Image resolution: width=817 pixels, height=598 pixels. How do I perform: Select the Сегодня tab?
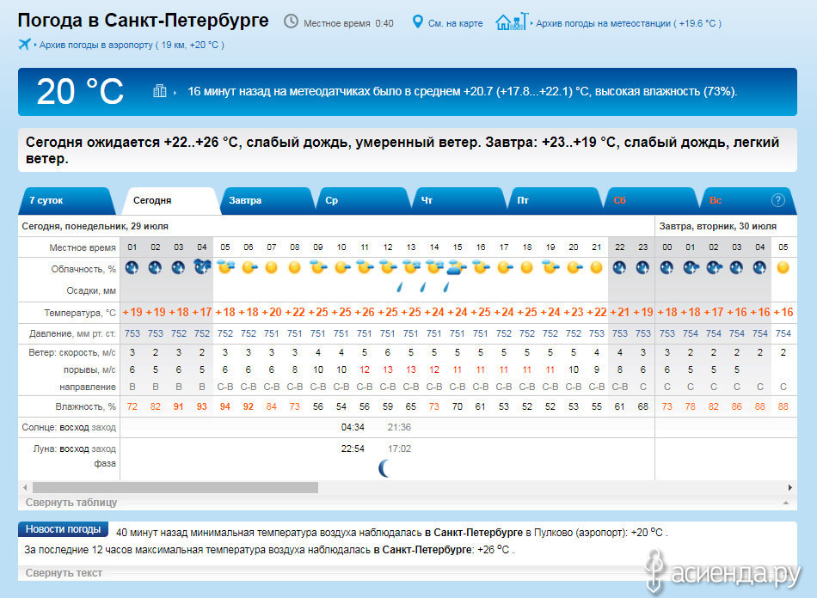(x=169, y=201)
